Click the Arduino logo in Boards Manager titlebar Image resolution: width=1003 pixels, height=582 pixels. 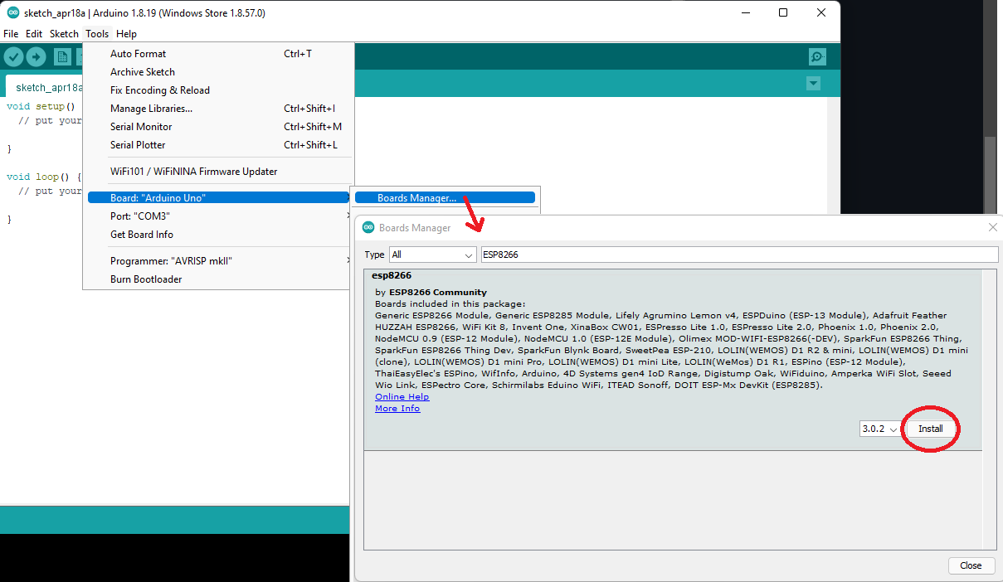368,227
